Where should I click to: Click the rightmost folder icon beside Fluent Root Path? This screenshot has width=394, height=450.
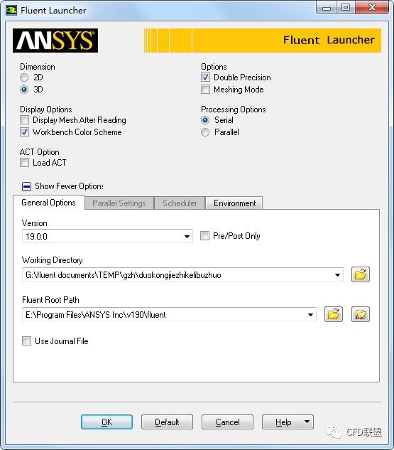click(x=361, y=314)
